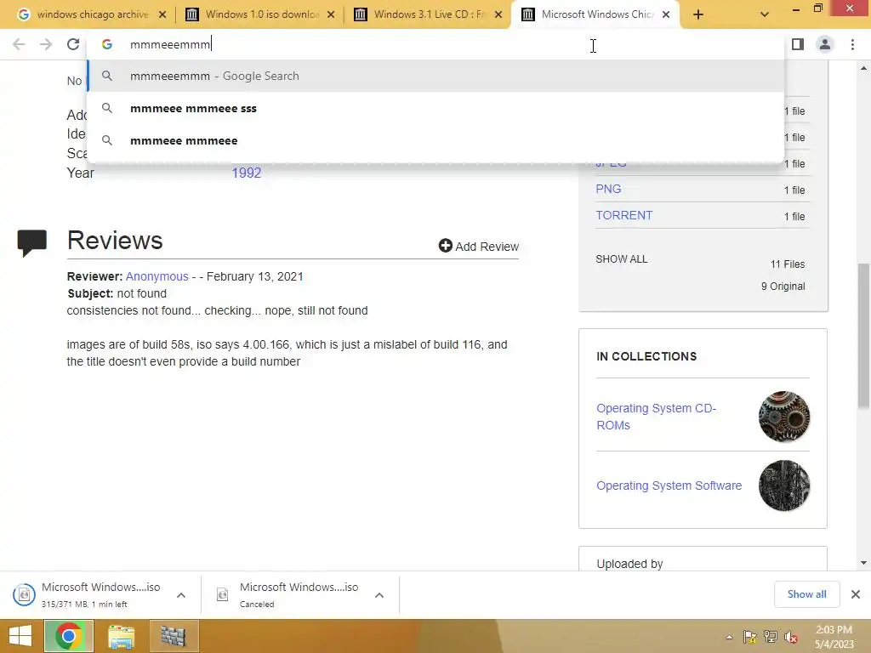Screen dimensions: 871x653
Task: Click the network tray icon
Action: 770,637
